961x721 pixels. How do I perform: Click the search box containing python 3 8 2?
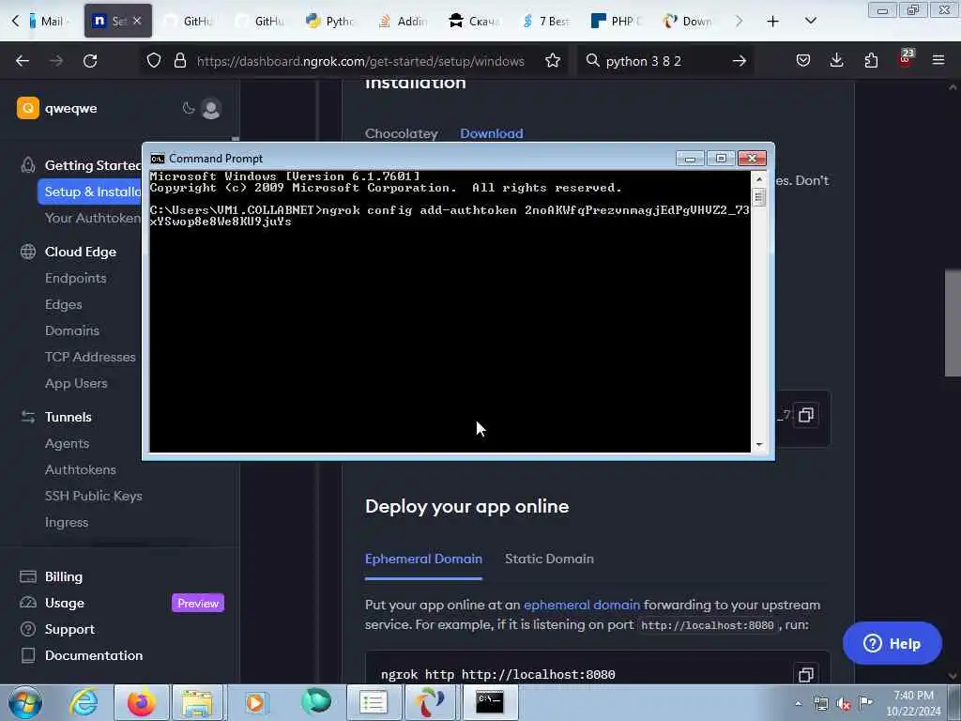click(664, 61)
